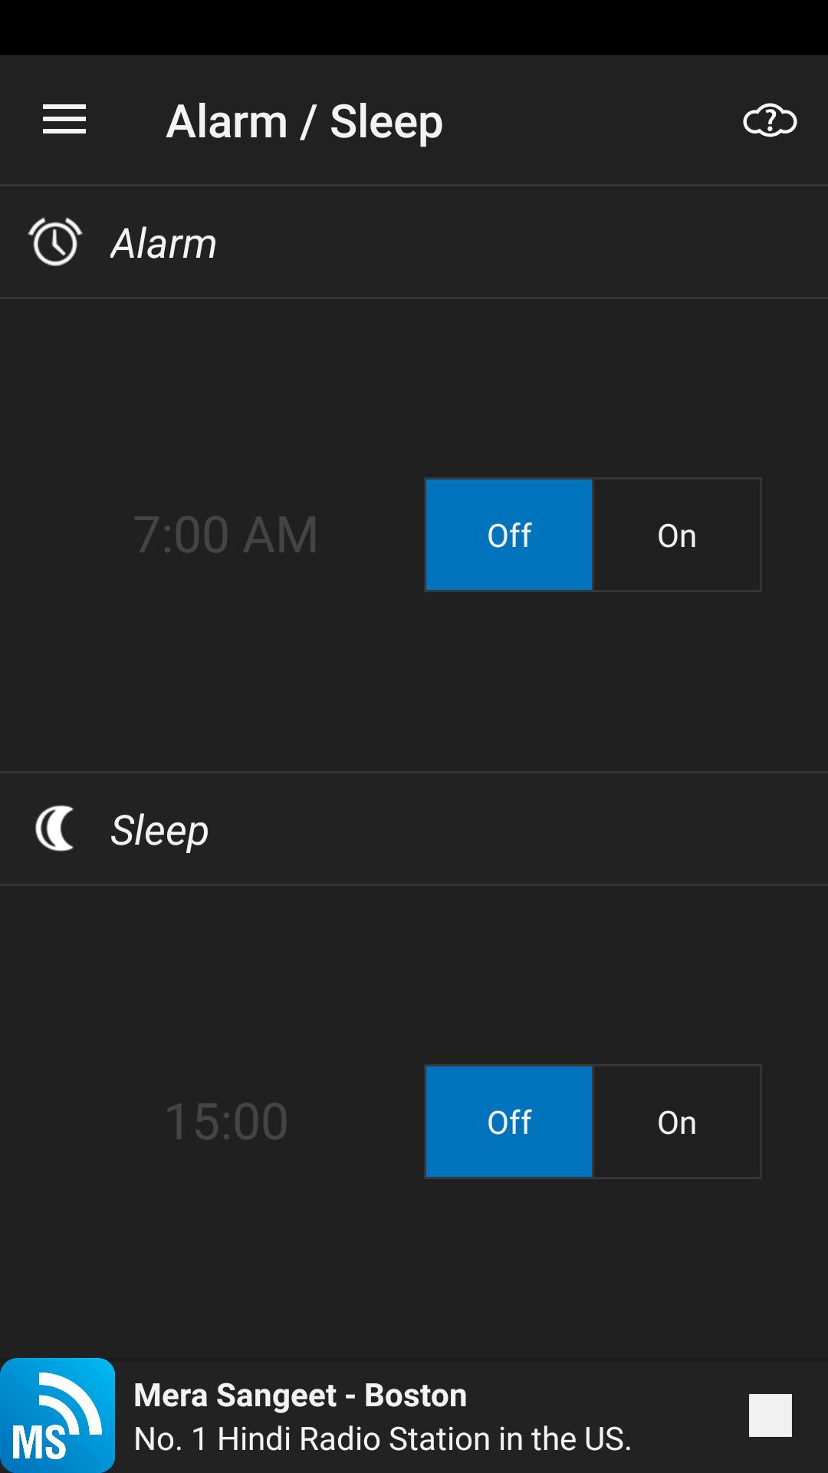Tap the crescent moon sleep icon

click(x=55, y=829)
